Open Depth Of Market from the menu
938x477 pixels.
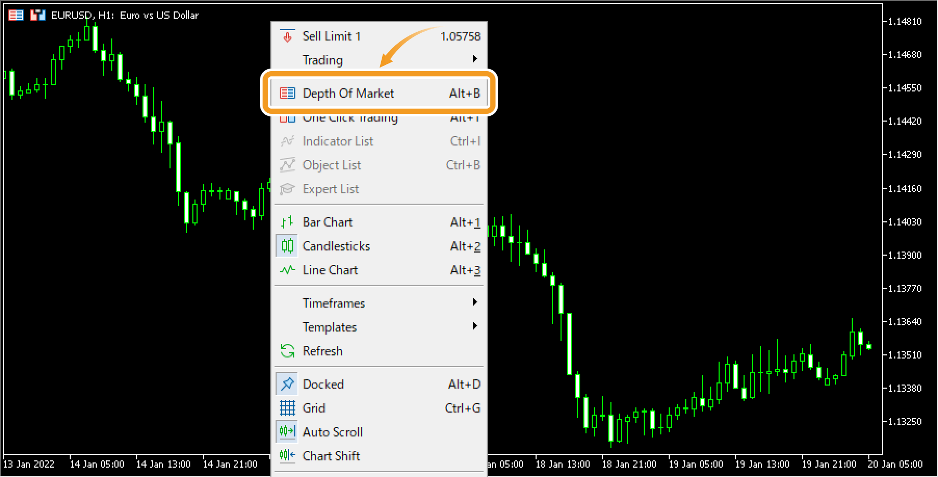click(349, 93)
